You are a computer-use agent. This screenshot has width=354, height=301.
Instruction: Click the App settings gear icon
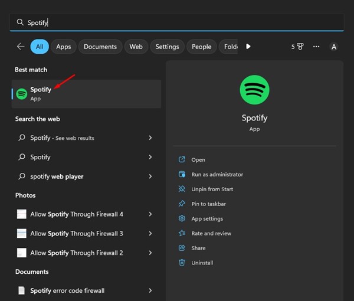coord(182,218)
